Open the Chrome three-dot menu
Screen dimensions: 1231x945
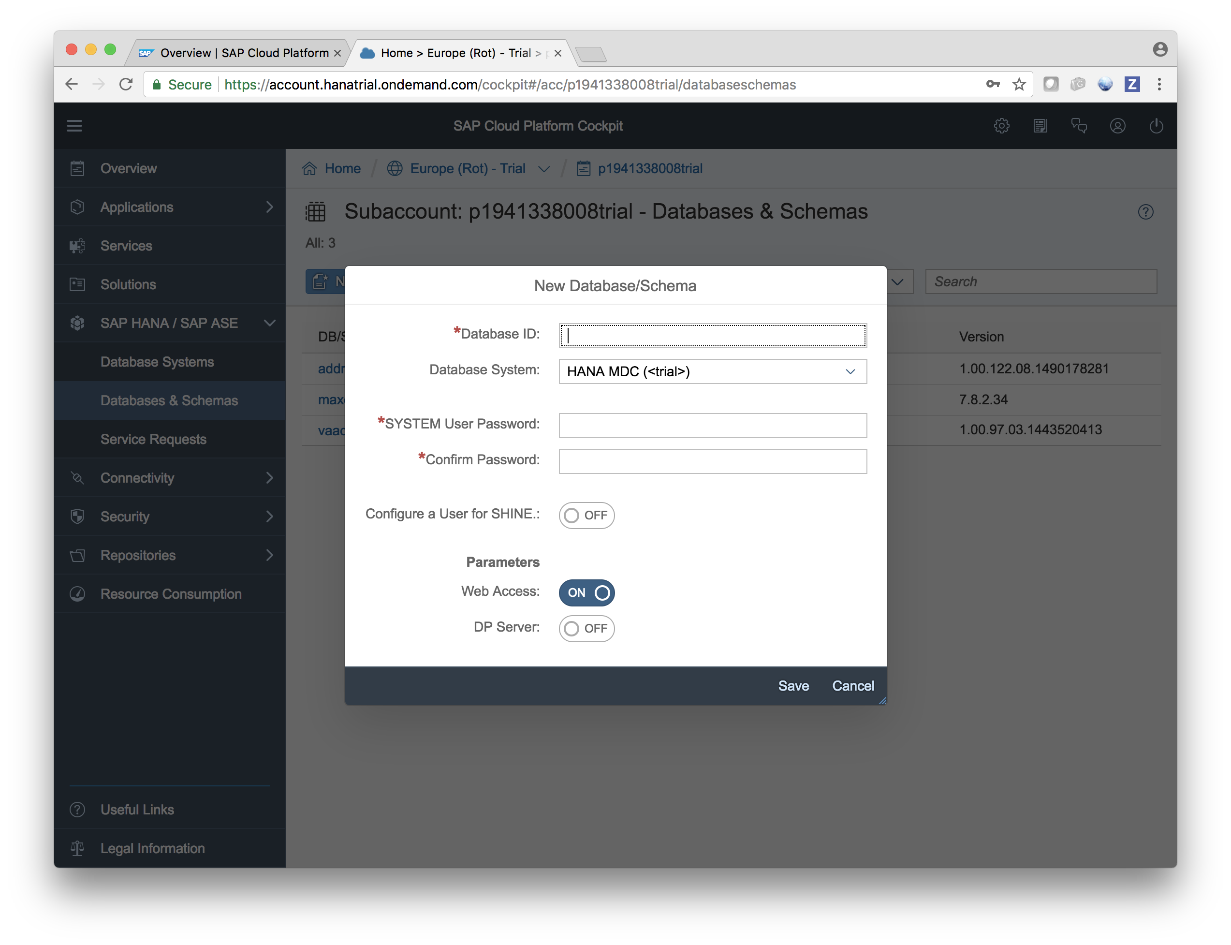click(x=1159, y=84)
